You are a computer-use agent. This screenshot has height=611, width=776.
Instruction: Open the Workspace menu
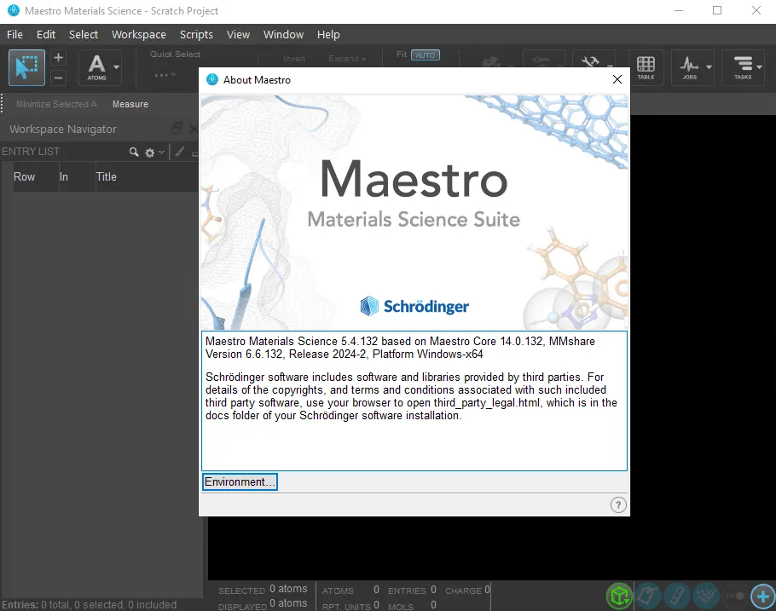point(139,35)
